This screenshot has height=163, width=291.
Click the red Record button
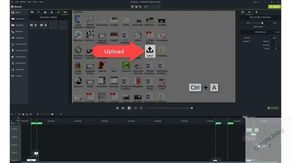(16, 7)
